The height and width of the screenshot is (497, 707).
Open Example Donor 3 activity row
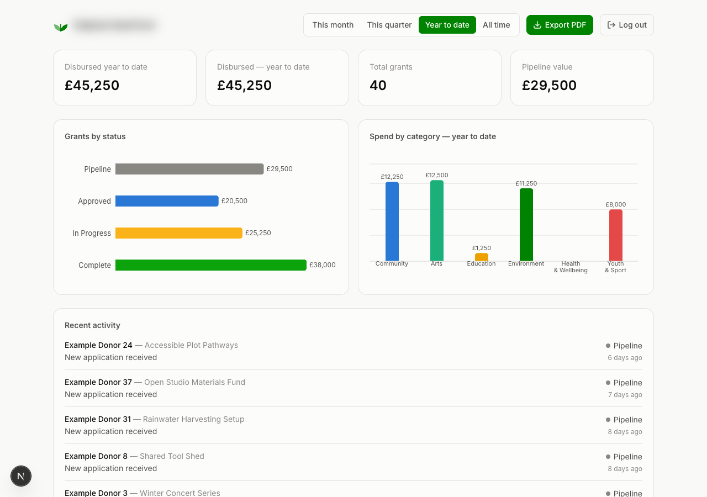353,490
